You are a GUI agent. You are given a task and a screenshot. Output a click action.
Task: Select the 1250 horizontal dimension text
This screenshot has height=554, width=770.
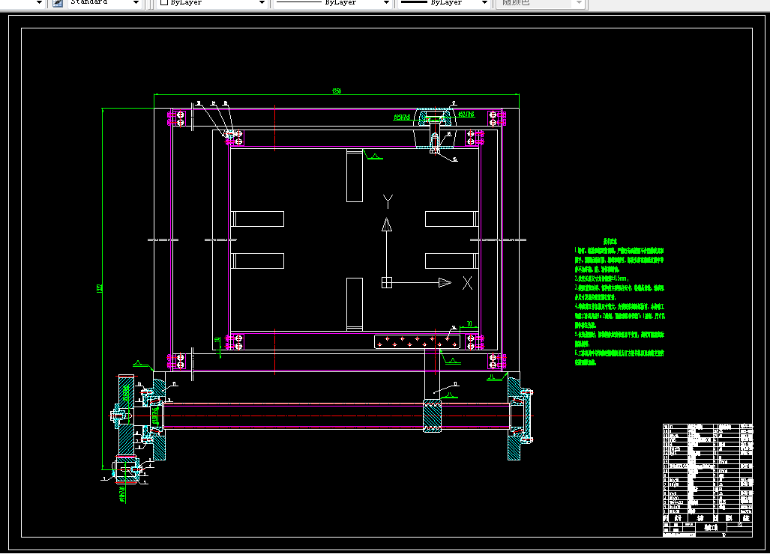click(337, 91)
